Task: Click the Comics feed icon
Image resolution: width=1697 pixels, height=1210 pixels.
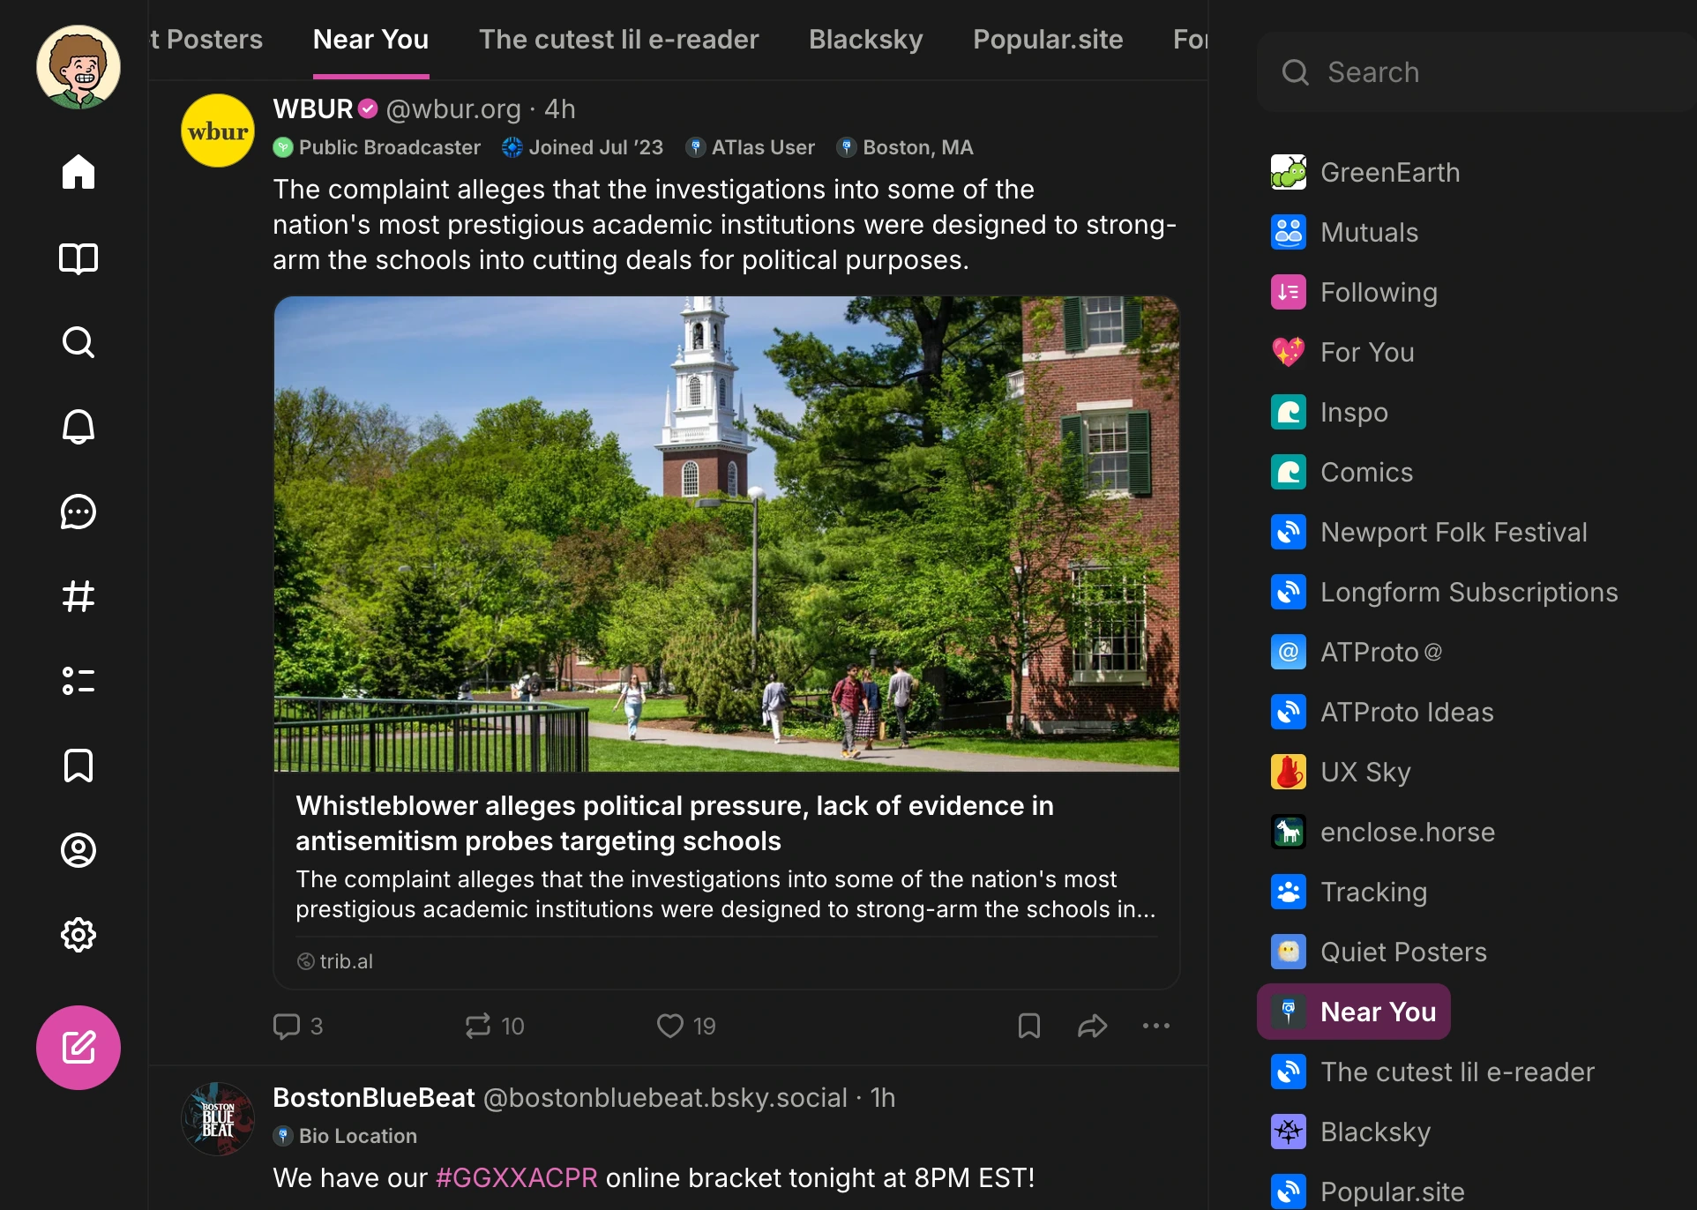Action: point(1289,472)
